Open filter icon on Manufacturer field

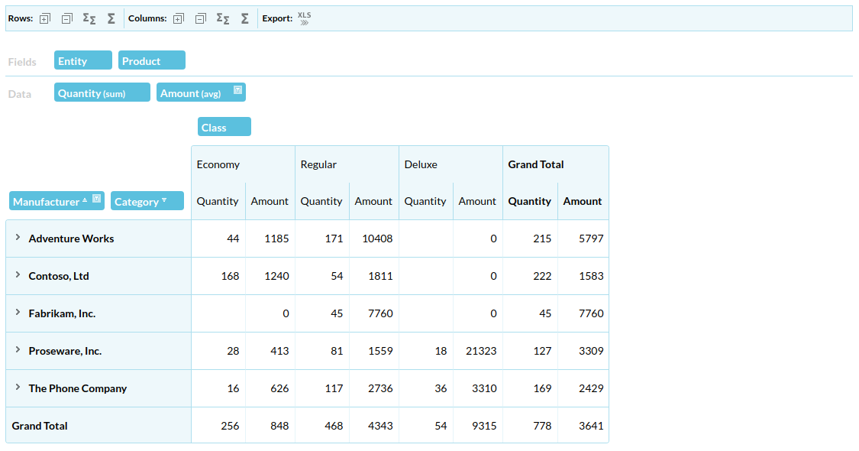(x=97, y=199)
